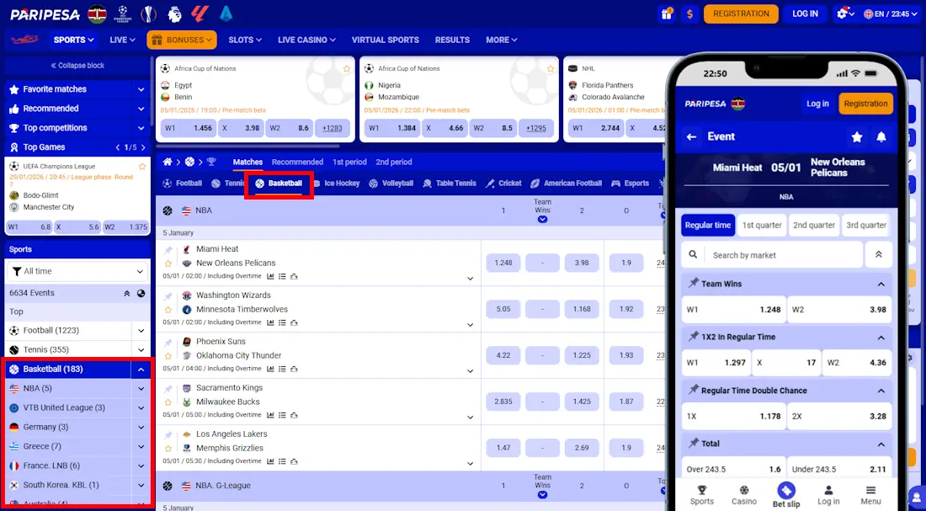The width and height of the screenshot is (926, 511).
Task: Favorite the Africa Cup of Nations Egypt match
Action: pos(345,69)
